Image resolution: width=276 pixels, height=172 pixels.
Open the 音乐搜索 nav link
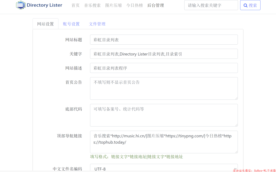tap(92, 5)
